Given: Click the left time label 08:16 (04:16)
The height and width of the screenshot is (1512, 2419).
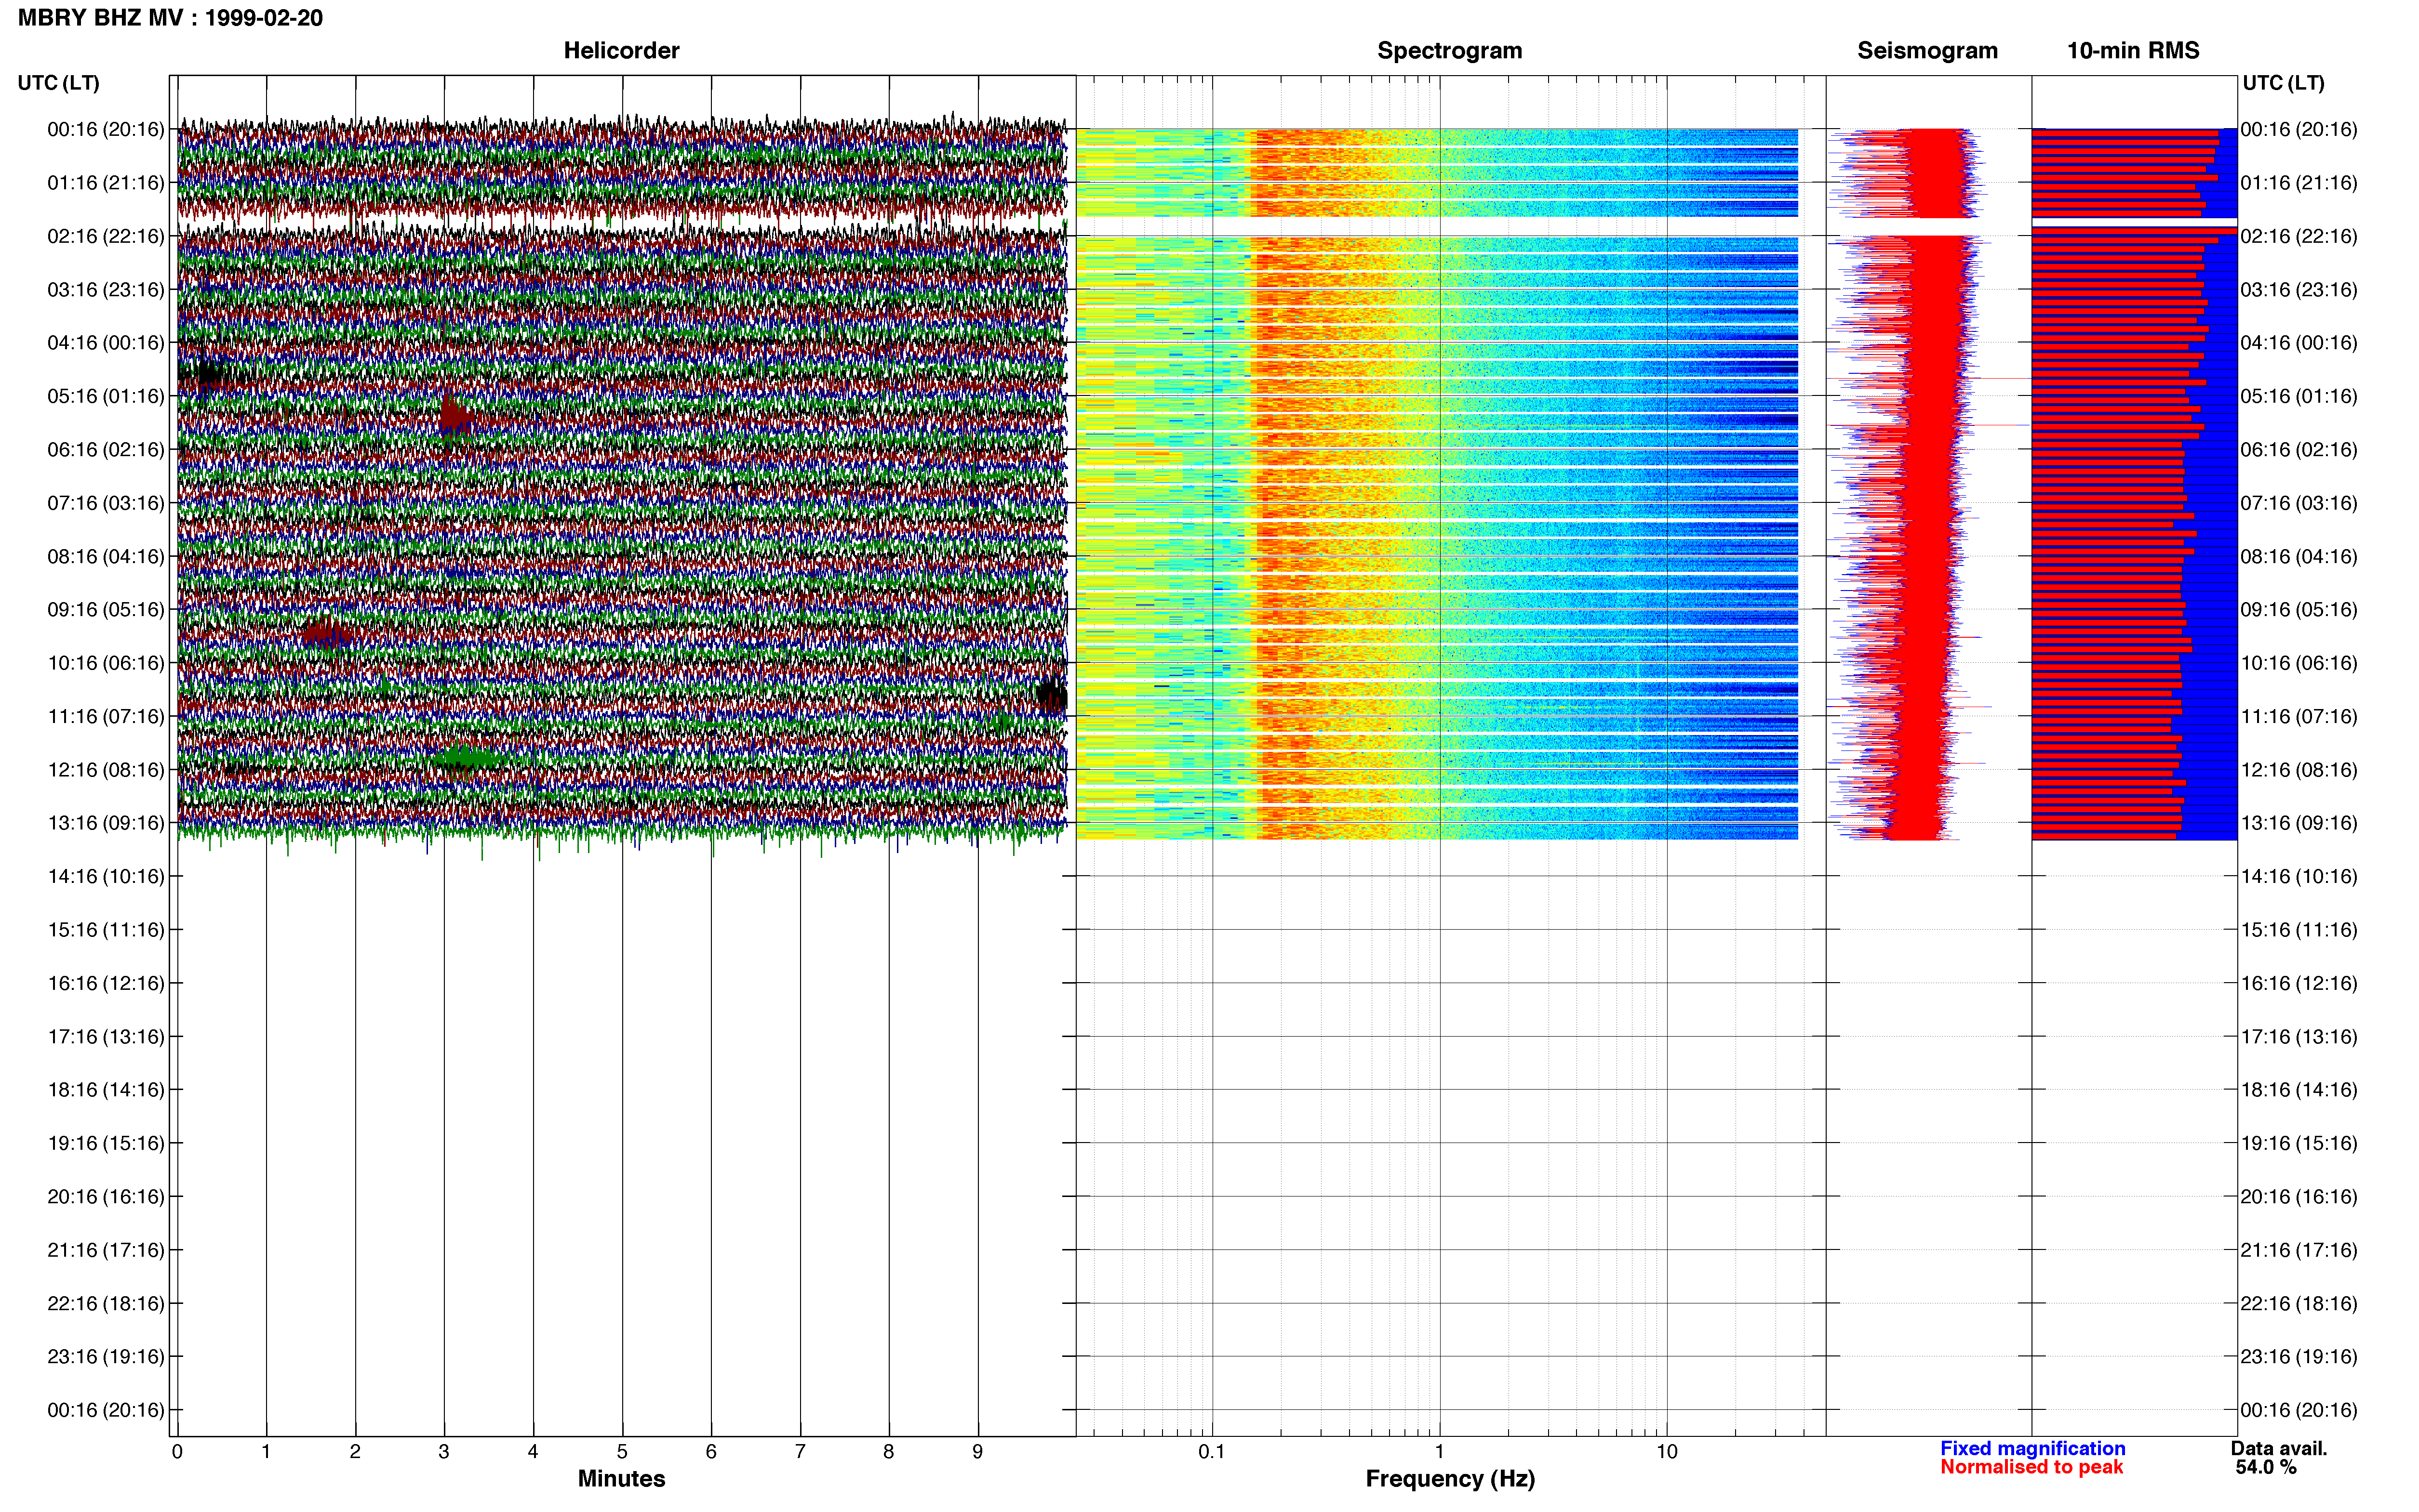Looking at the screenshot, I should [105, 556].
